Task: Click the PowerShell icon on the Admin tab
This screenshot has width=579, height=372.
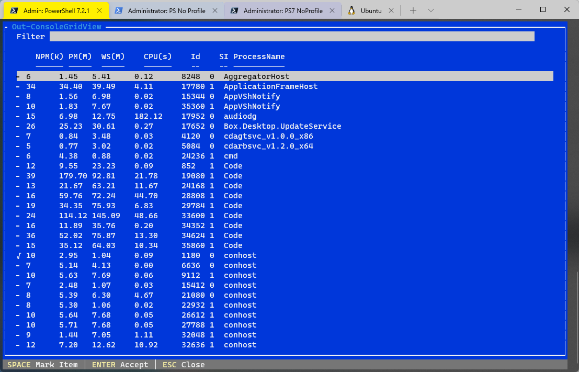Action: click(16, 10)
